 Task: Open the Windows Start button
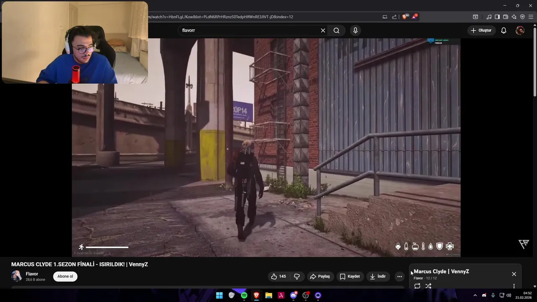tap(219, 295)
